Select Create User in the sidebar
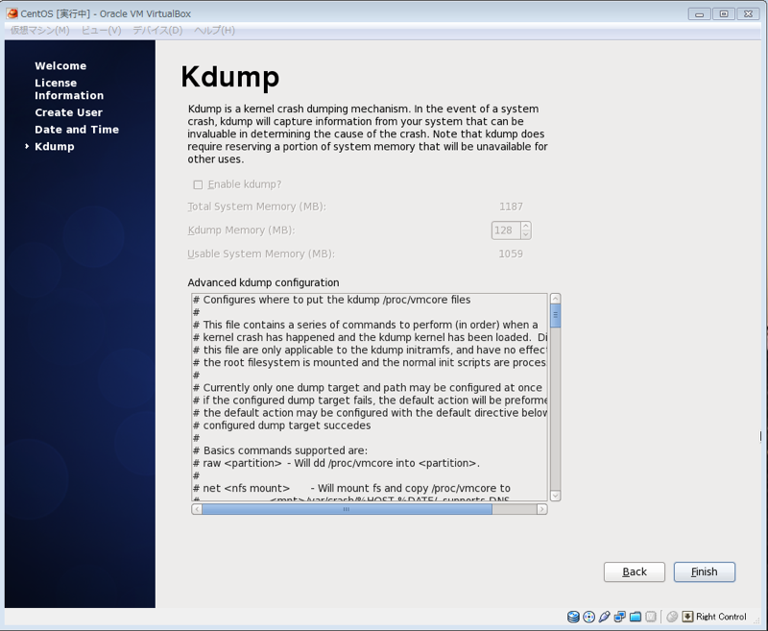Image resolution: width=768 pixels, height=631 pixels. point(68,112)
